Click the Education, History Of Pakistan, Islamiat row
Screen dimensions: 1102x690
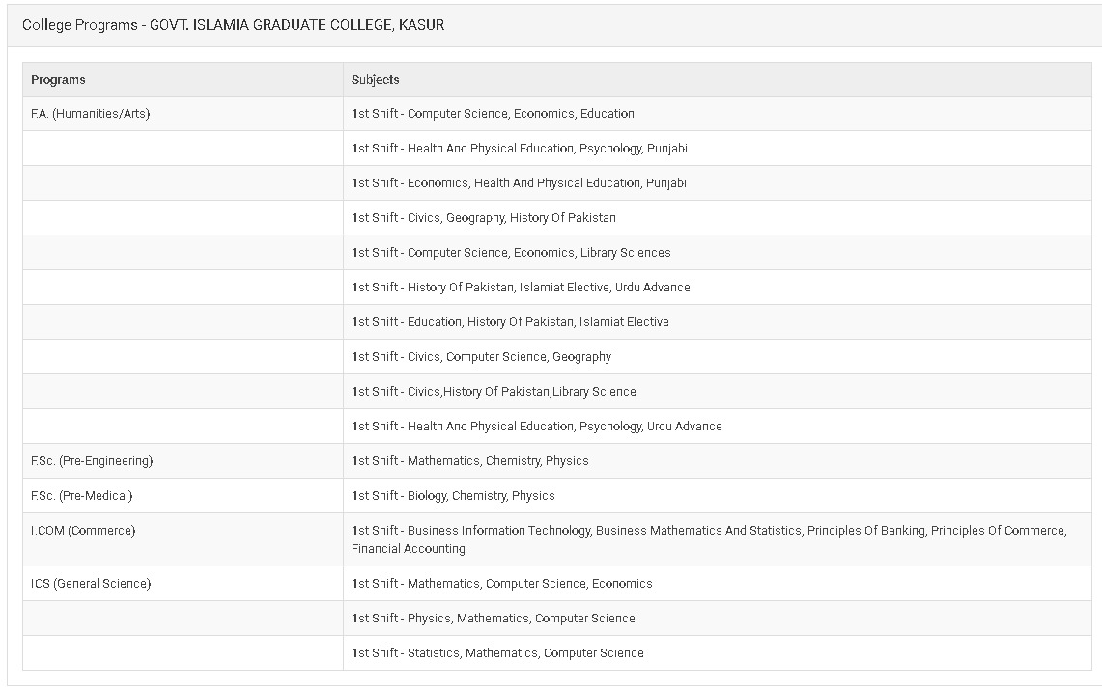[510, 322]
